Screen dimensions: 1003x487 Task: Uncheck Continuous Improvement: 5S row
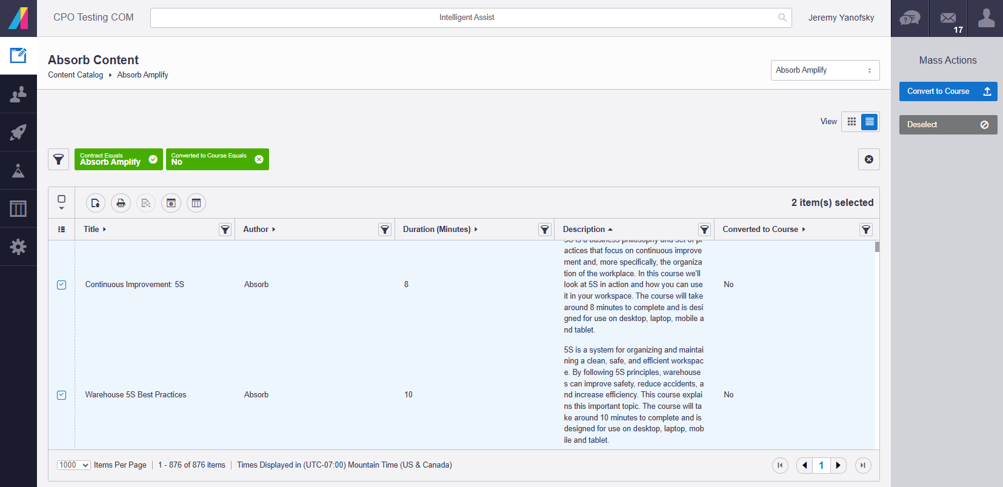[61, 285]
